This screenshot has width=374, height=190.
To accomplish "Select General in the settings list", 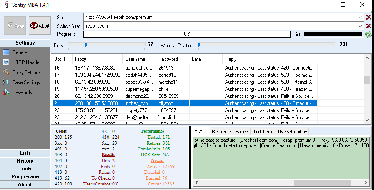I will point(20,52).
